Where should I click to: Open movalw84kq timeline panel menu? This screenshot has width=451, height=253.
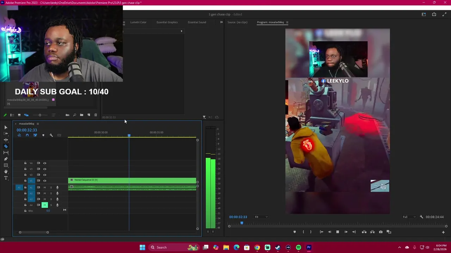click(x=38, y=124)
